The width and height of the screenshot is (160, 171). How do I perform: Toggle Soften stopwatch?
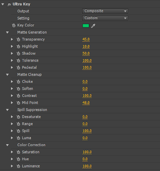pyautogui.click(x=18, y=89)
